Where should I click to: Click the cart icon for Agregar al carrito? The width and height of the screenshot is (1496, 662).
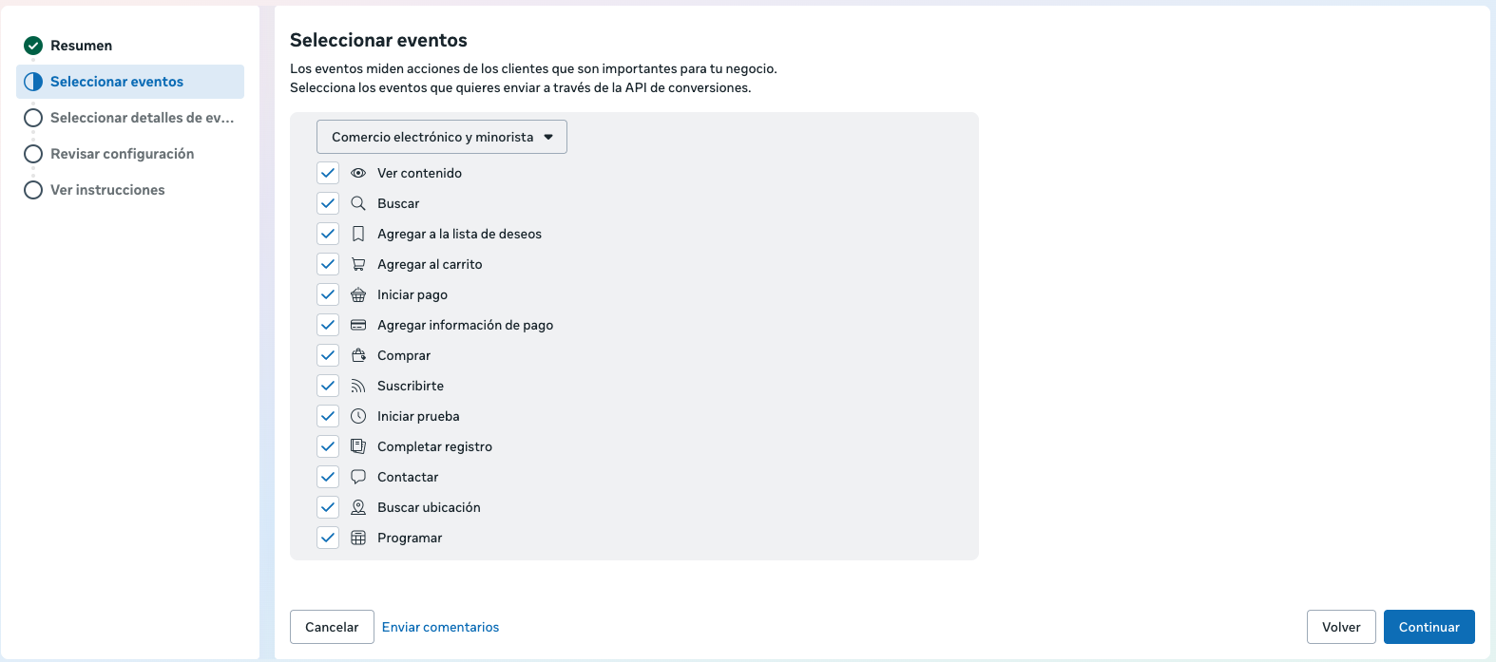[x=358, y=264]
